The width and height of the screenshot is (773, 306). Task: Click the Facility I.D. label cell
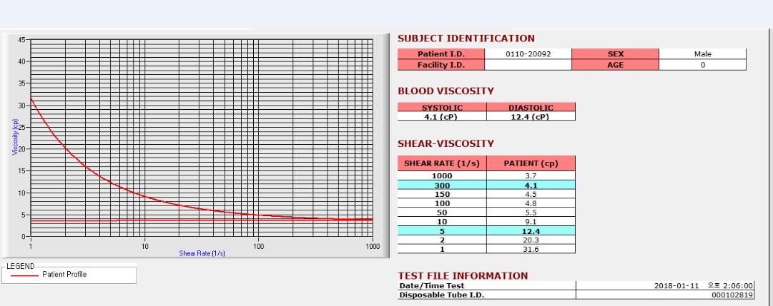[x=441, y=65]
